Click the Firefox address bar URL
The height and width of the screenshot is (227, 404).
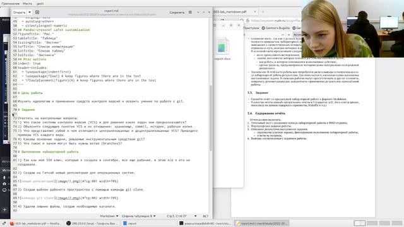point(276,20)
